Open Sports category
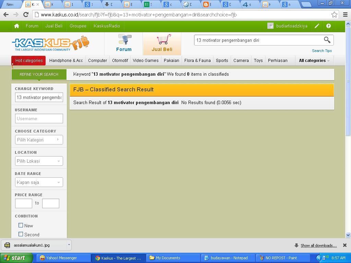Image resolution: width=351 pixels, height=263 pixels. tap(222, 61)
